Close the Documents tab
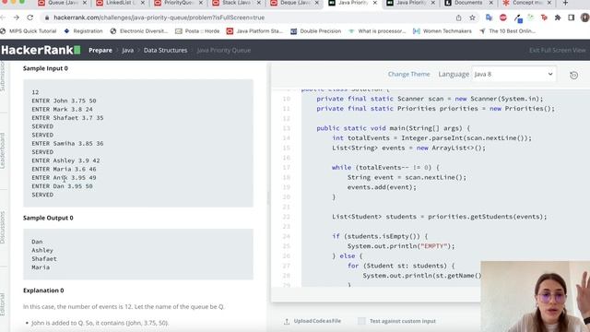This screenshot has height=332, width=590. coord(491,3)
